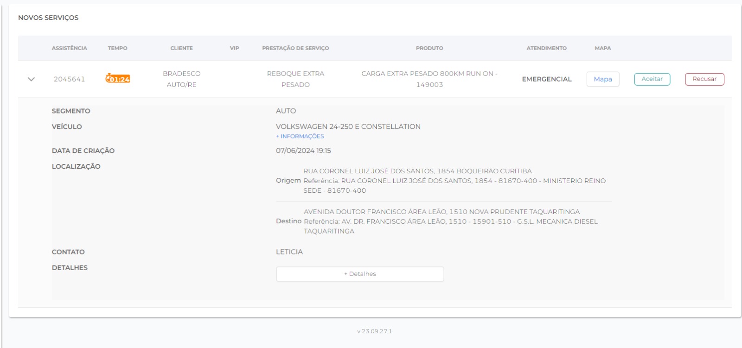The image size is (742, 348).
Task: Select the ATENDIMENTO column header
Action: tap(546, 48)
